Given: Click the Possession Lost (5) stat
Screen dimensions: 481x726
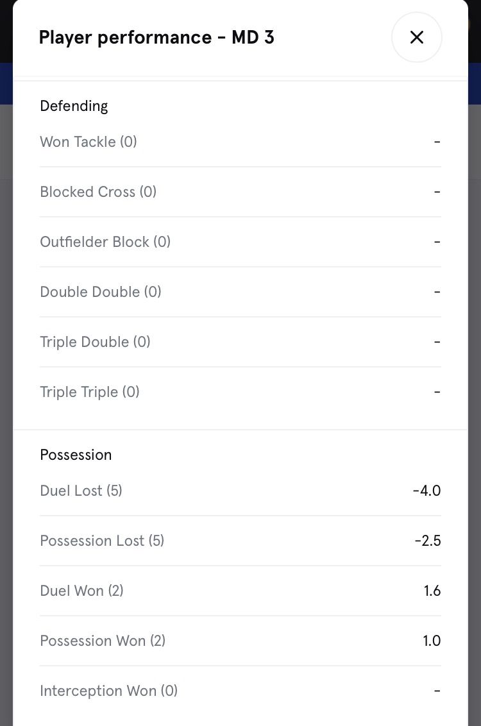Looking at the screenshot, I should point(102,541).
